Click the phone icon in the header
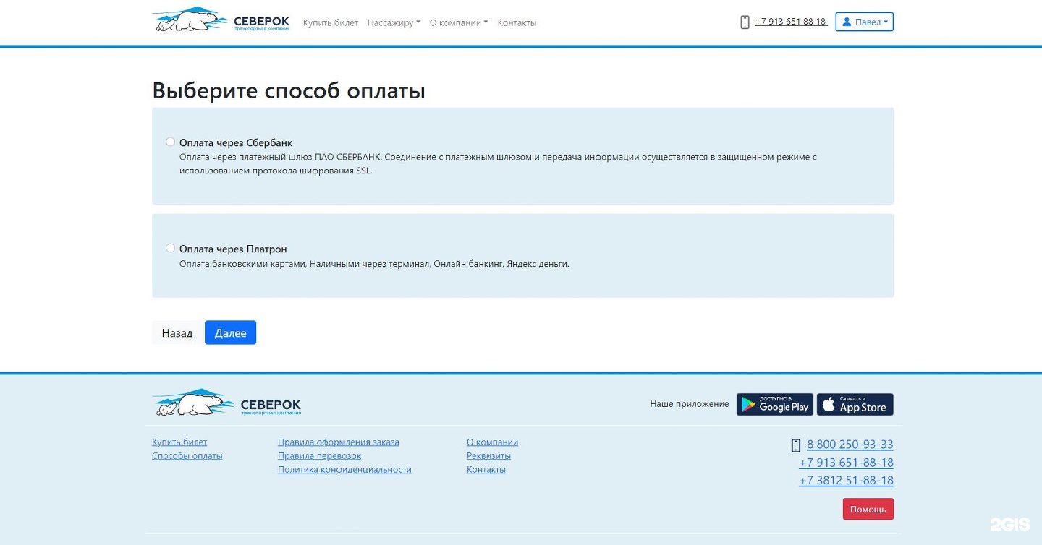The image size is (1042, 545). pos(745,22)
